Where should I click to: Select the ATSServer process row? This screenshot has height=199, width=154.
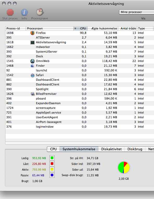point(80,38)
